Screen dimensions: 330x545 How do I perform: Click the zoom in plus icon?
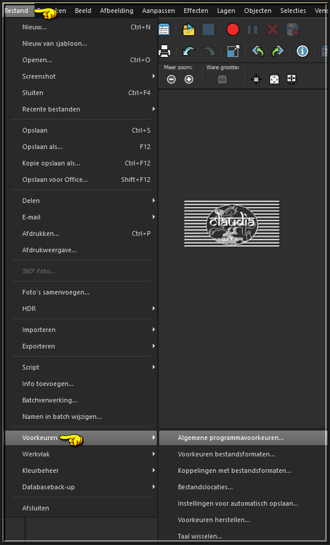pyautogui.click(x=188, y=80)
